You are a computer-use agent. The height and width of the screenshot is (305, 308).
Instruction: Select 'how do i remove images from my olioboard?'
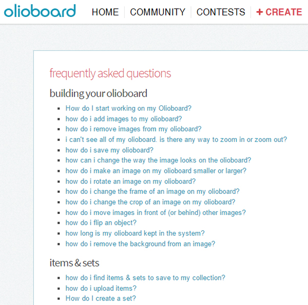(133, 129)
